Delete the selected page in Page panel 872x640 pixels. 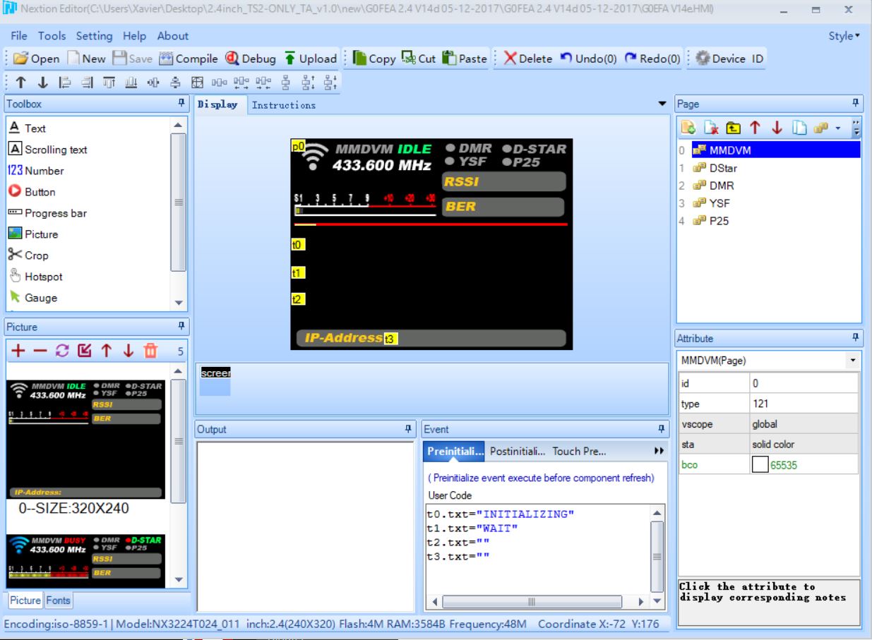(x=711, y=128)
